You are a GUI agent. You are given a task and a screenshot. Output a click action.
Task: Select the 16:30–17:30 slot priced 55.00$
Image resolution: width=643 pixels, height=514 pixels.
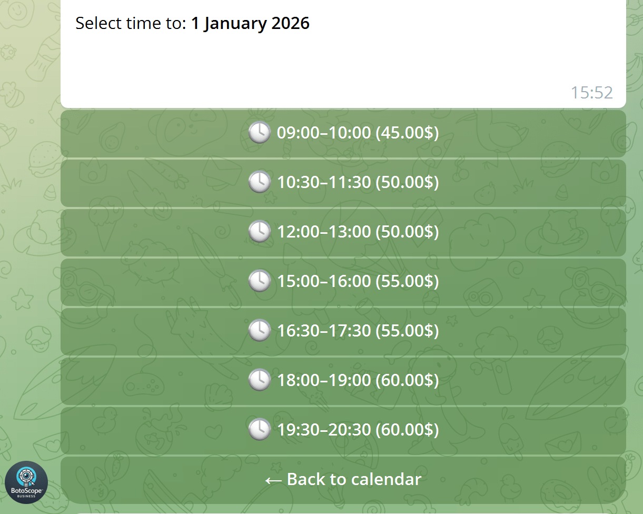click(x=343, y=331)
